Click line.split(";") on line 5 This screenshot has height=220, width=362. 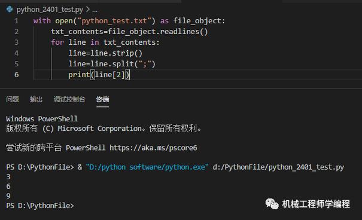pyautogui.click(x=123, y=64)
